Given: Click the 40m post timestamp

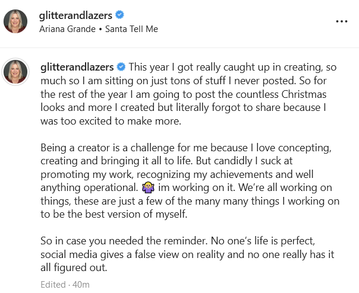Looking at the screenshot, I should [x=81, y=285].
